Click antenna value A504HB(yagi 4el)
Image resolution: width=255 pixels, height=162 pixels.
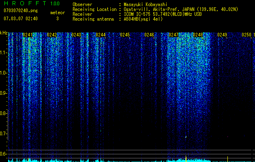tap(143, 19)
